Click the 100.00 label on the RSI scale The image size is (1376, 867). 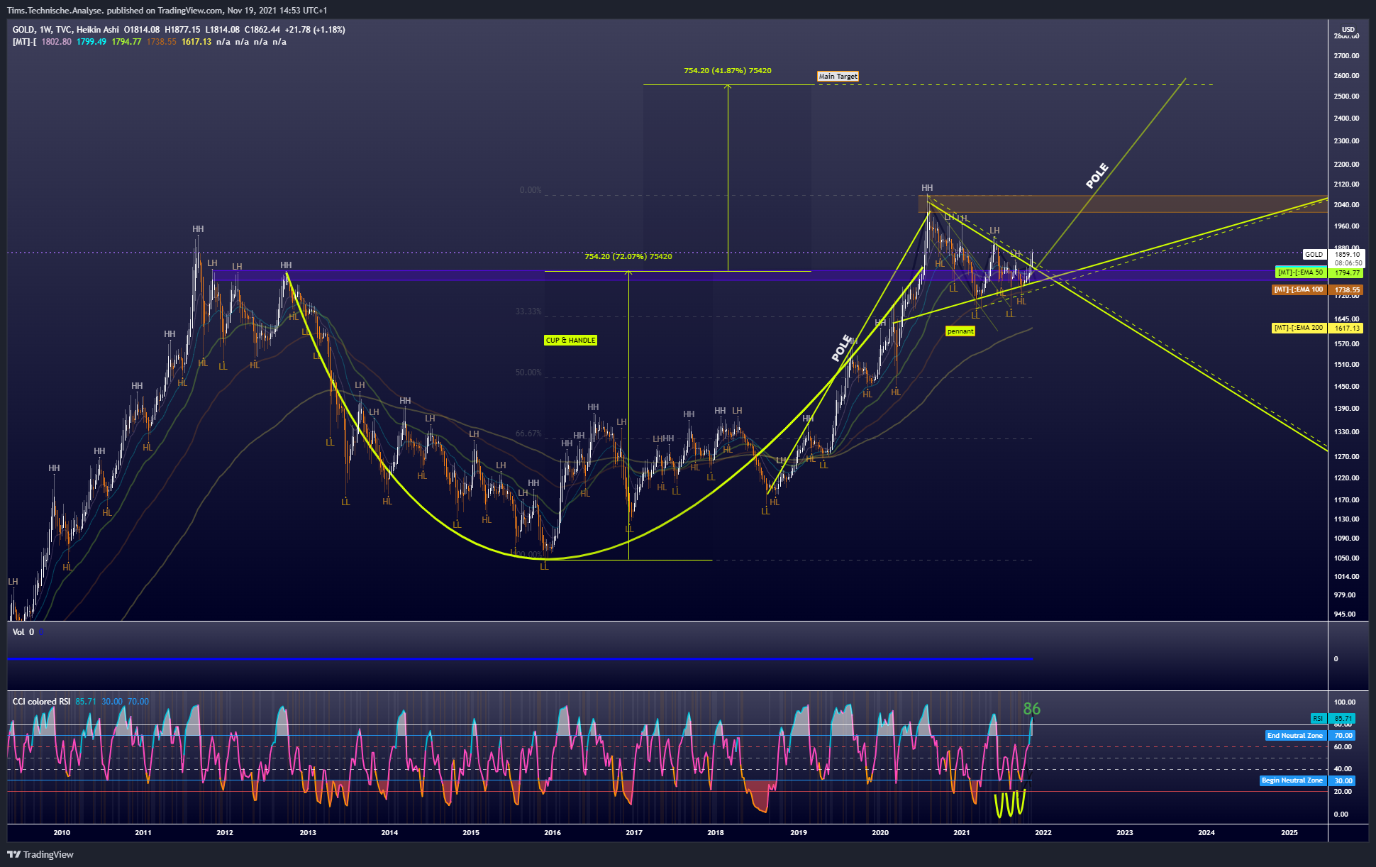point(1345,702)
